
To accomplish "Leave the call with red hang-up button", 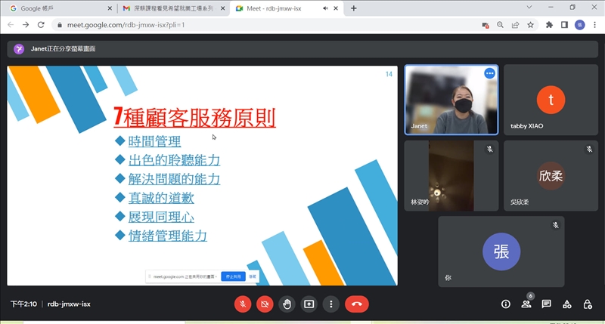I will pyautogui.click(x=357, y=304).
